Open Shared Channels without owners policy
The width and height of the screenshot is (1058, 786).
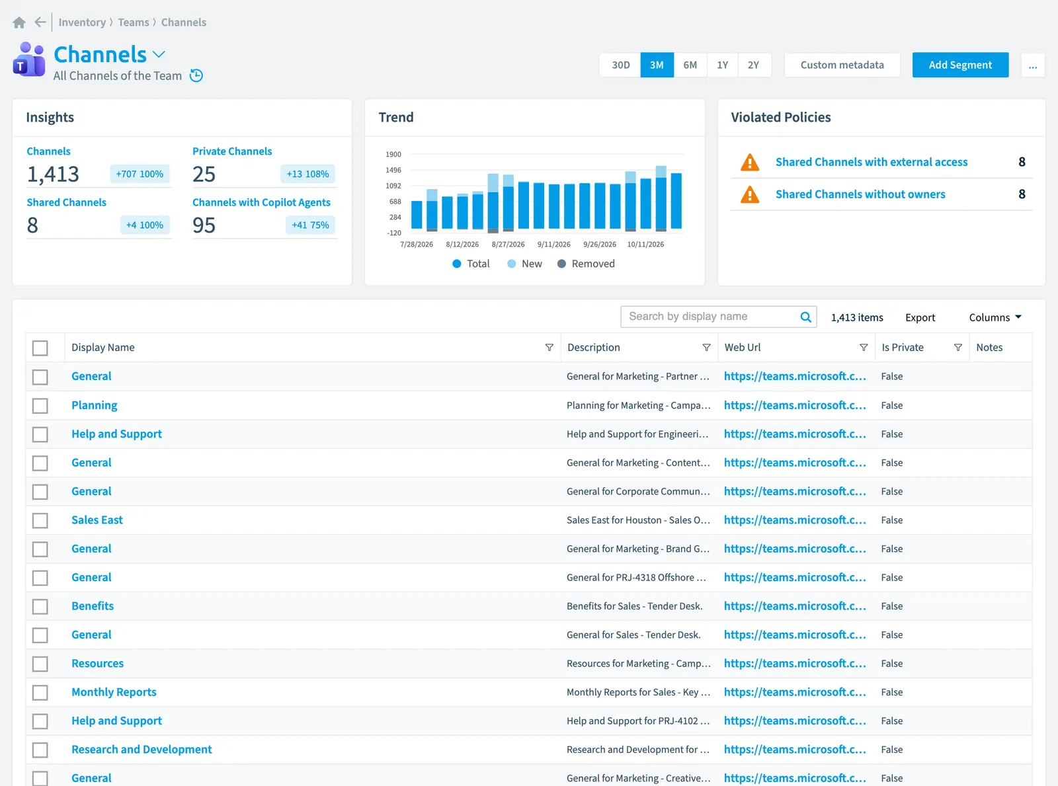860,194
